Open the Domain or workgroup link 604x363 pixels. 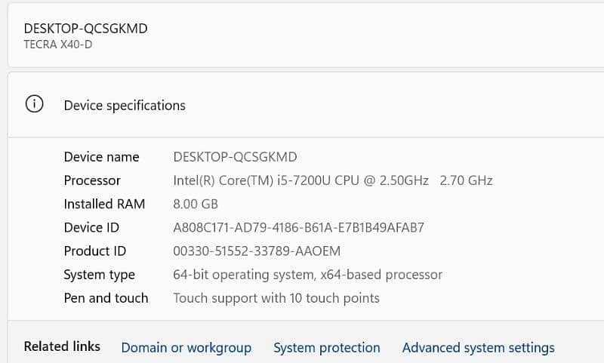[x=186, y=348]
